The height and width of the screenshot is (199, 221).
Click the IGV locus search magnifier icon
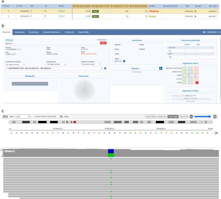point(61,116)
